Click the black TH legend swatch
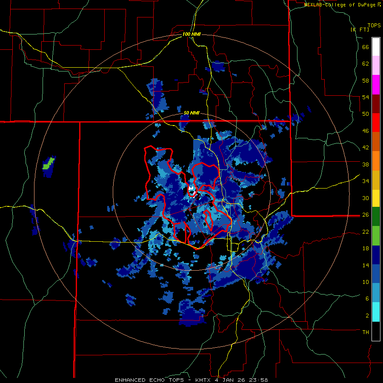 (376, 331)
